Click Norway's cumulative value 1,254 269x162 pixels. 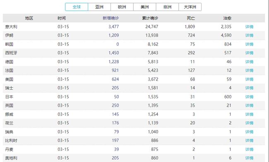(153, 114)
